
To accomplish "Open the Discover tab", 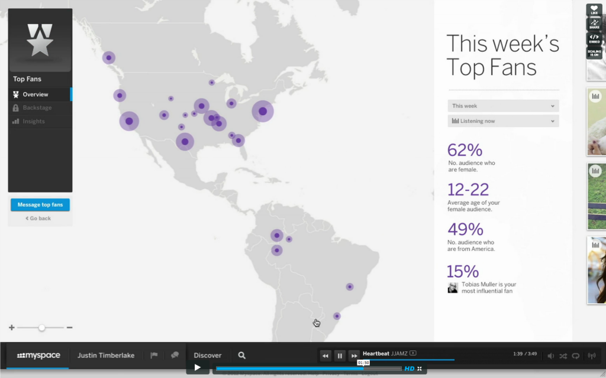I will (x=208, y=356).
